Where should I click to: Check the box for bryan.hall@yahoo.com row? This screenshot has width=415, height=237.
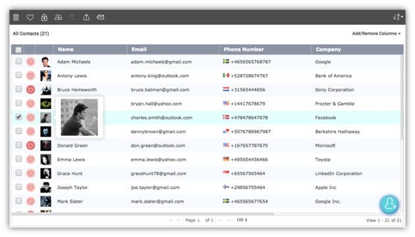click(x=18, y=103)
